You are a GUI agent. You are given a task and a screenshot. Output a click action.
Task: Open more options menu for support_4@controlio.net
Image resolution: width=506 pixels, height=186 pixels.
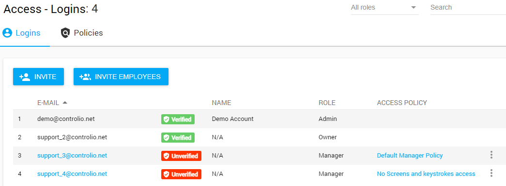click(x=491, y=173)
